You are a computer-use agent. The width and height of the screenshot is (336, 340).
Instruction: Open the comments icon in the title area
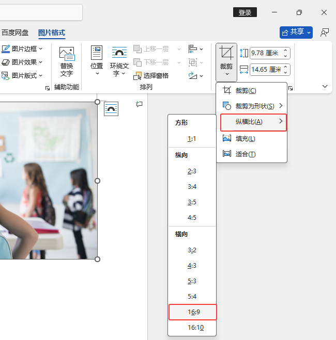(325, 33)
